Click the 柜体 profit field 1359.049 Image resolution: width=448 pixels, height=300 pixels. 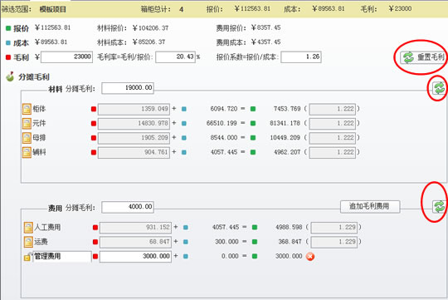click(134, 109)
